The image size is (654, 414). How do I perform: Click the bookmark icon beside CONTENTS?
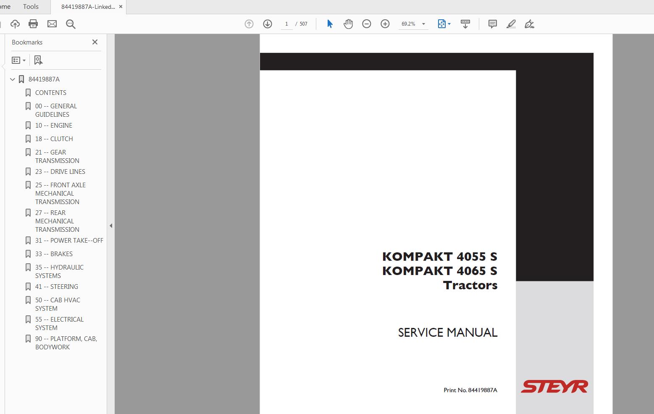coord(28,93)
